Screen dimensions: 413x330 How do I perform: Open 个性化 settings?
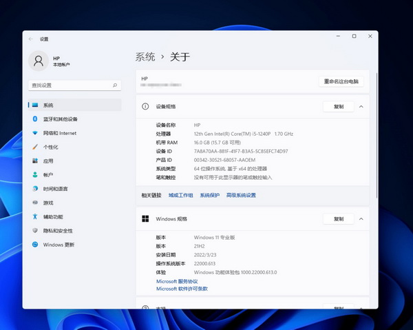75,147
